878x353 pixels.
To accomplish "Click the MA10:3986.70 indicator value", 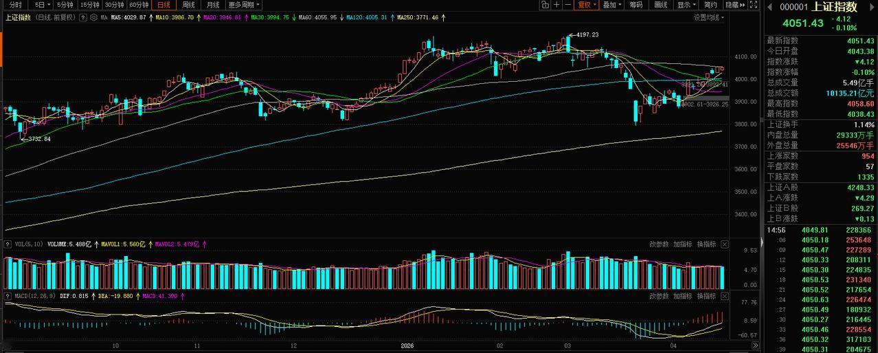I will (x=175, y=17).
